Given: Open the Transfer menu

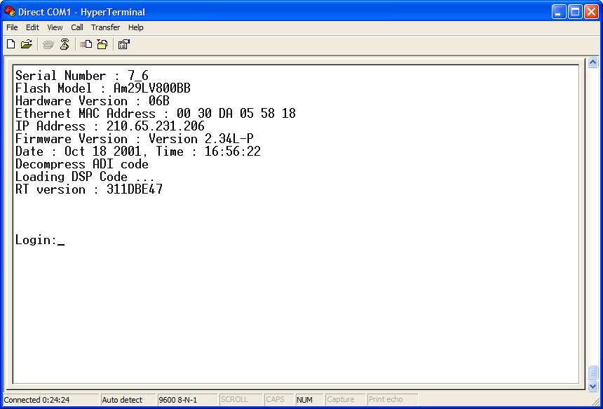Looking at the screenshot, I should point(105,27).
